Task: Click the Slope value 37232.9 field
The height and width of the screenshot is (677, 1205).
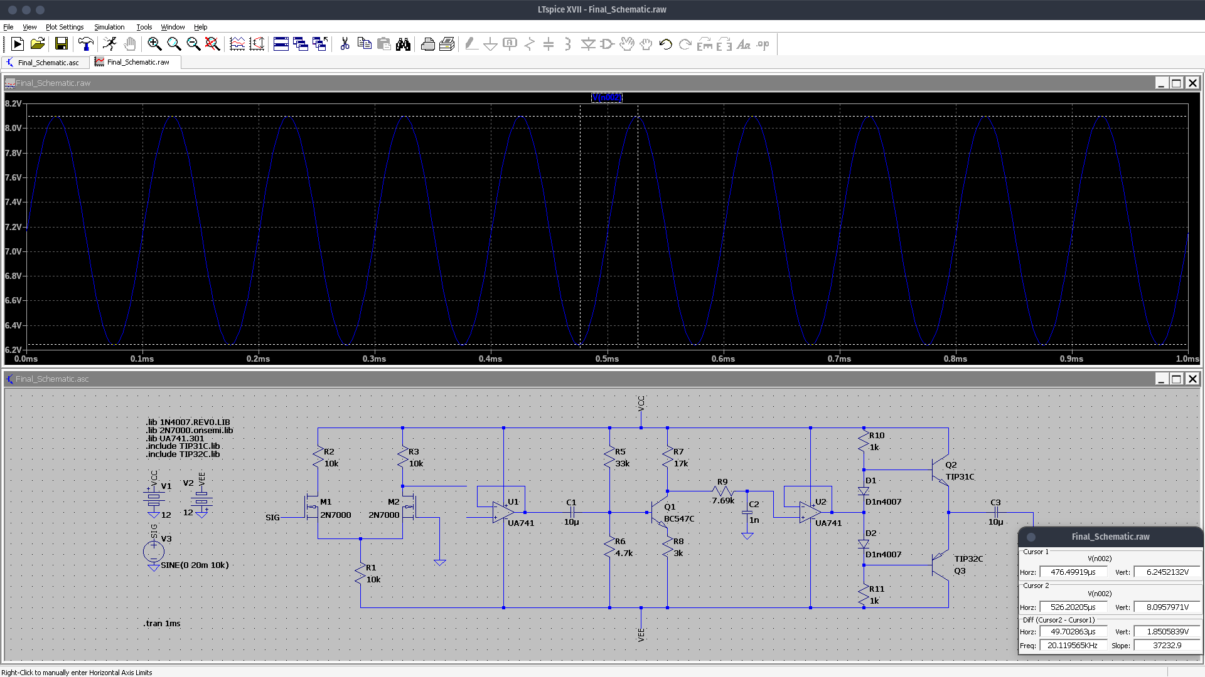Action: click(1167, 645)
